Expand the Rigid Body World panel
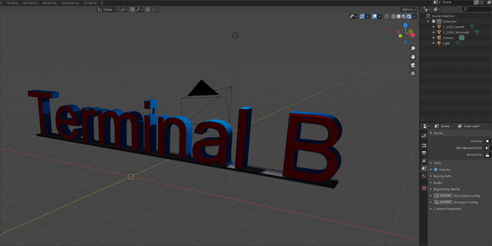 coord(446,189)
